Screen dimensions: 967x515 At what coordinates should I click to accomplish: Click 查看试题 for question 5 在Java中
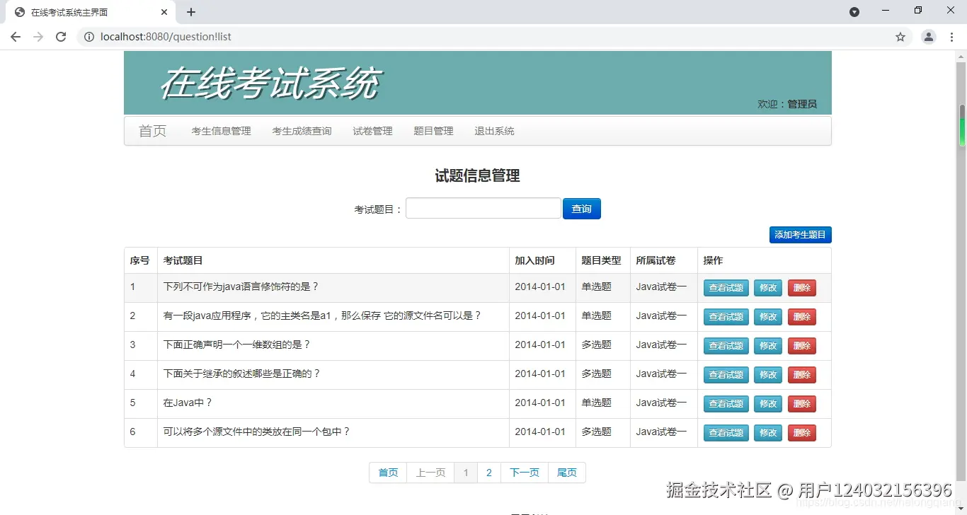click(x=726, y=404)
